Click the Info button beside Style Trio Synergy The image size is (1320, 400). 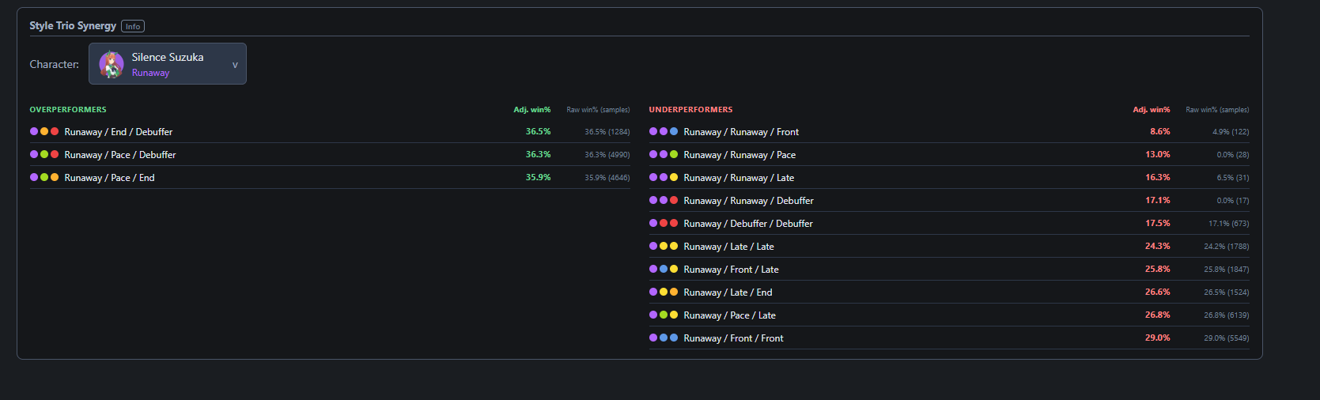(x=133, y=26)
